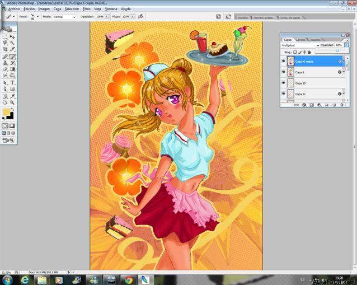357x285 pixels.
Task: Click the black background color swatch
Action: pos(11,117)
